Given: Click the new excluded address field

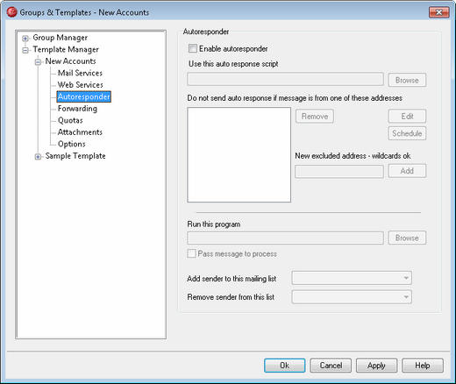Looking at the screenshot, I should pos(339,171).
